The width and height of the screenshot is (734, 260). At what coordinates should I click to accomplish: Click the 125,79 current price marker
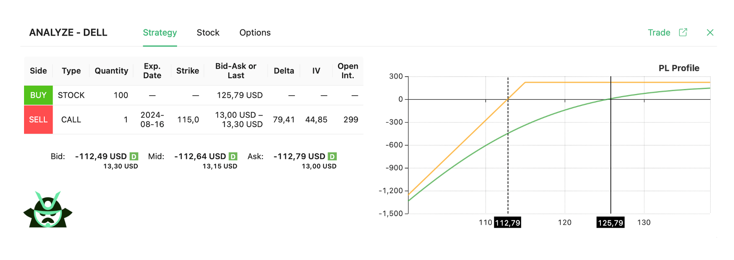click(610, 223)
